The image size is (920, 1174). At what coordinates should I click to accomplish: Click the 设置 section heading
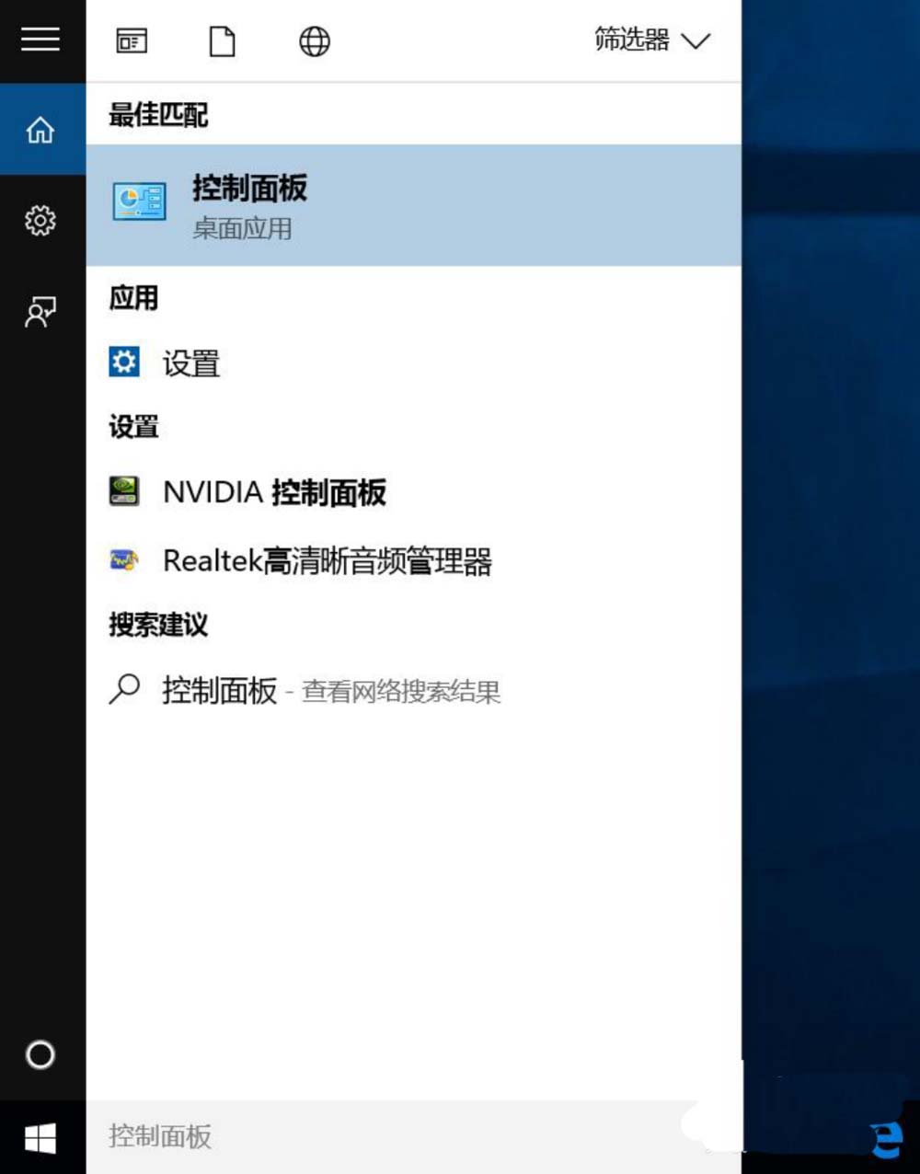click(x=133, y=427)
